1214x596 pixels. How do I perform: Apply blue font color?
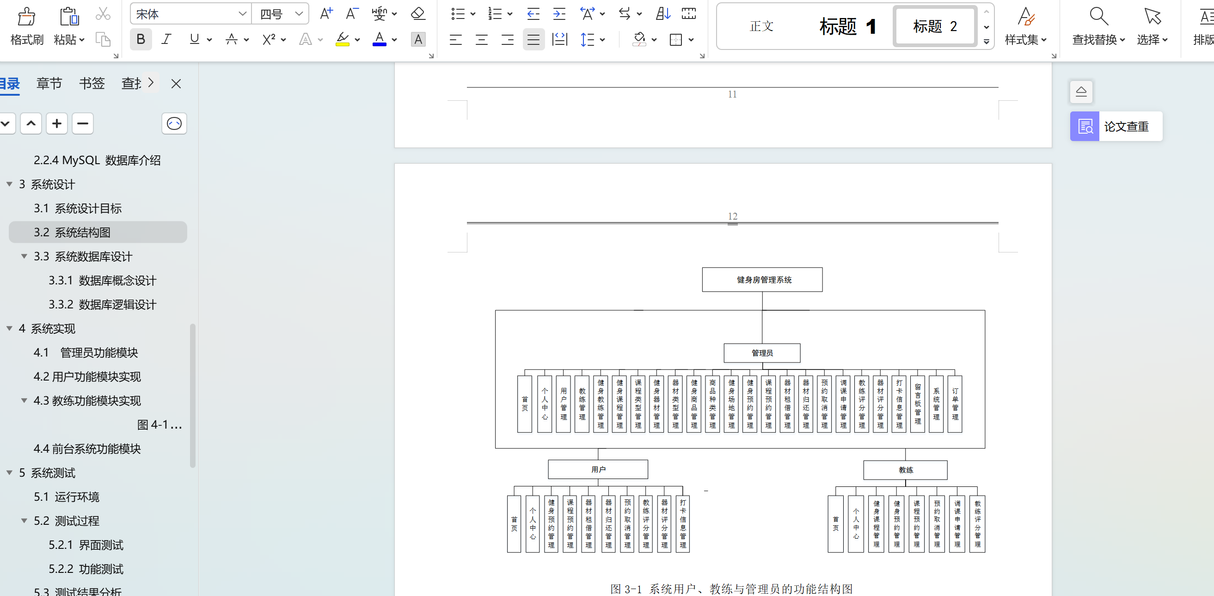click(380, 39)
